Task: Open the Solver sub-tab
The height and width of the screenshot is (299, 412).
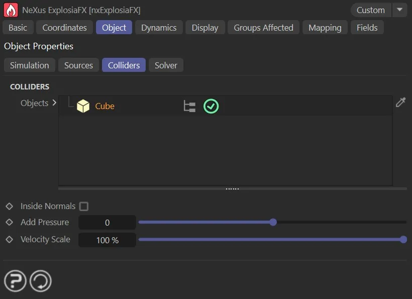Action: tap(166, 65)
